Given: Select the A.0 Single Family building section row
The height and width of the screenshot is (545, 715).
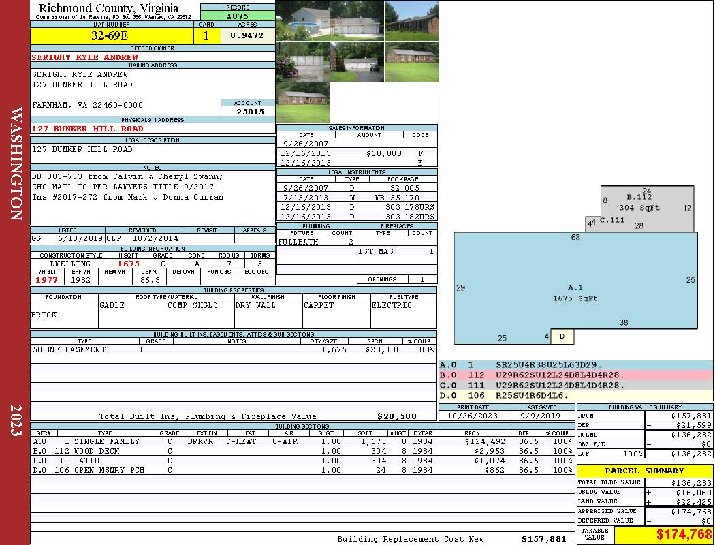Looking at the screenshot, I should pos(302,441).
